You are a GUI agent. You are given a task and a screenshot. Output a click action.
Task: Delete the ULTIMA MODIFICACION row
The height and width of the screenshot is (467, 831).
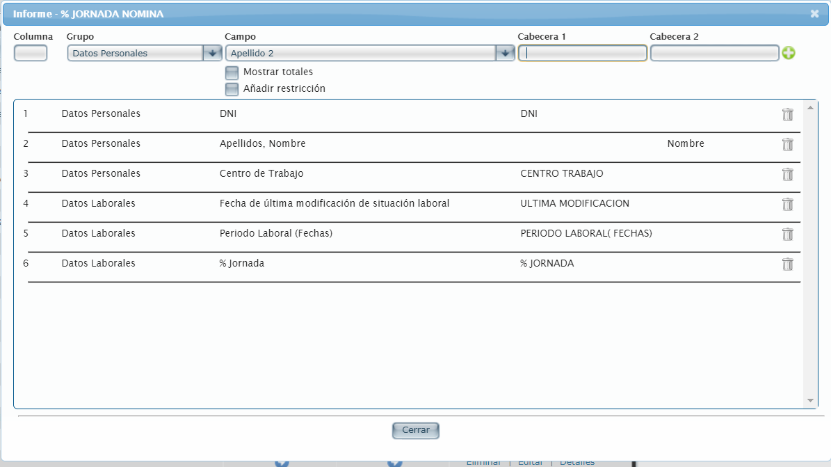pyautogui.click(x=787, y=205)
